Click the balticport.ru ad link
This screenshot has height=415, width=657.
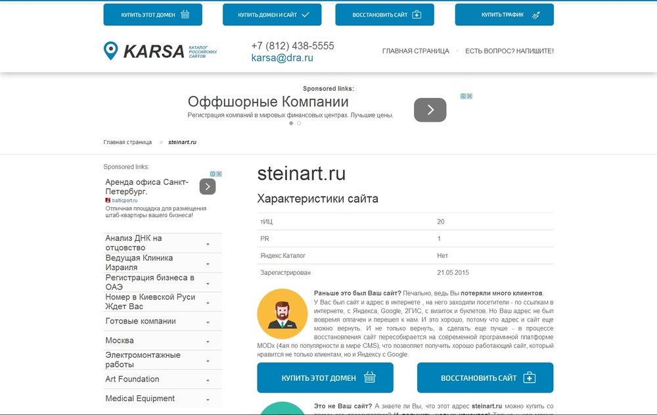click(124, 201)
